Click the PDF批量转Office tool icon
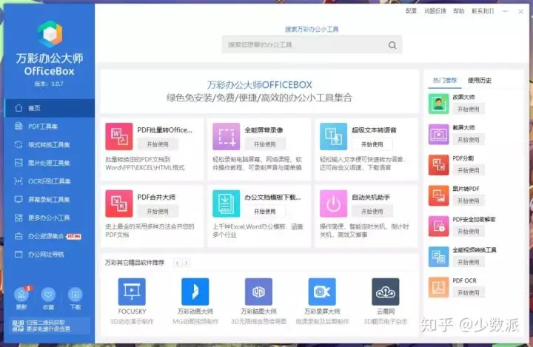This screenshot has width=533, height=347. [119, 136]
